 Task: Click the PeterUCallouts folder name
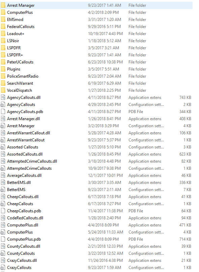point(20,62)
